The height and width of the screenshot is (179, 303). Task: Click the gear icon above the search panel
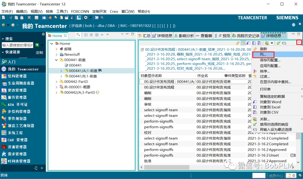point(43,34)
